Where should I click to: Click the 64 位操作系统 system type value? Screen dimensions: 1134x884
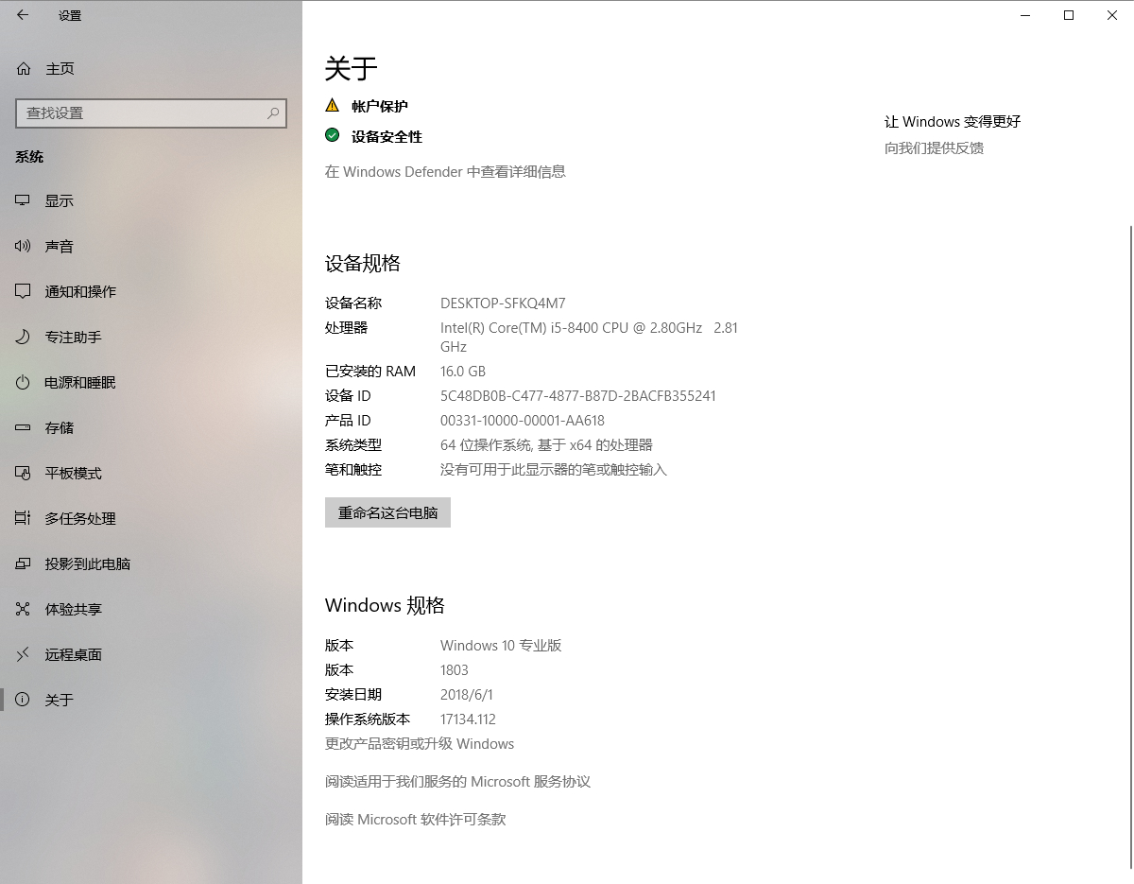(x=546, y=445)
